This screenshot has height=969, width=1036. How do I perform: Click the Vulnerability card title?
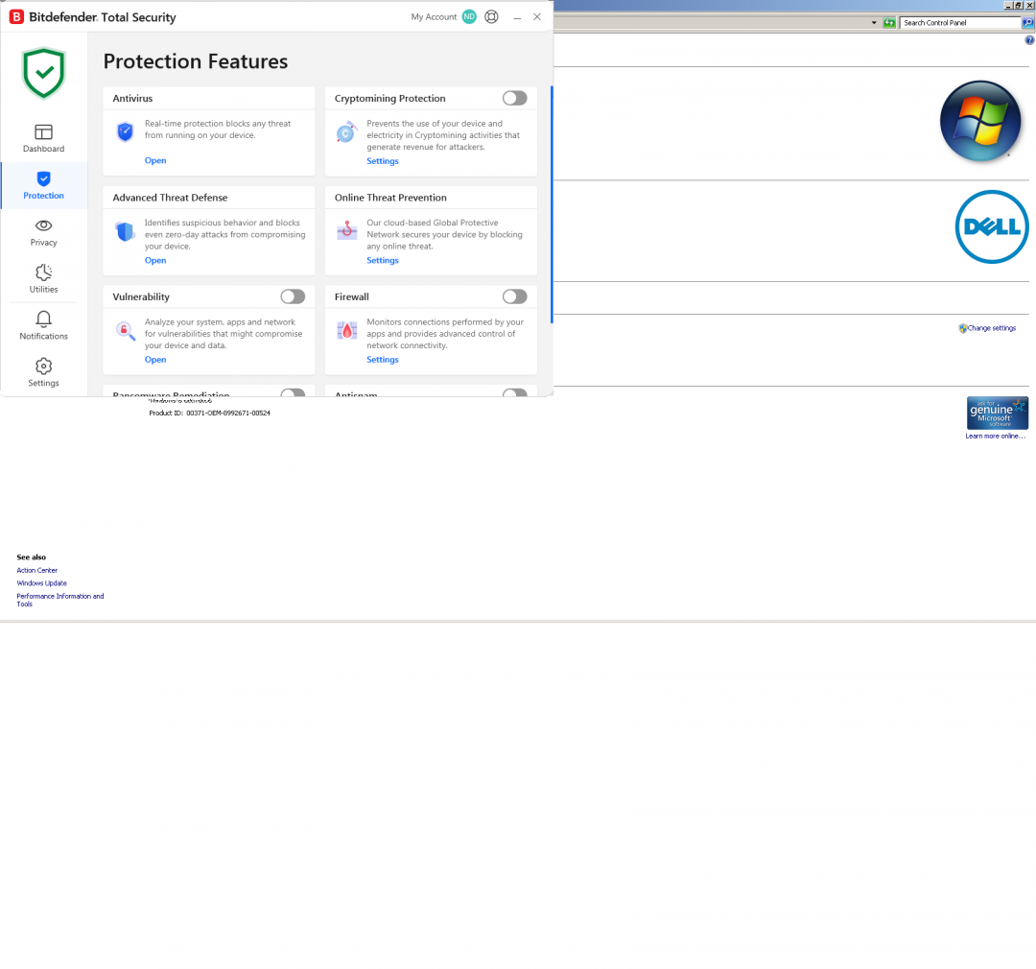(141, 296)
